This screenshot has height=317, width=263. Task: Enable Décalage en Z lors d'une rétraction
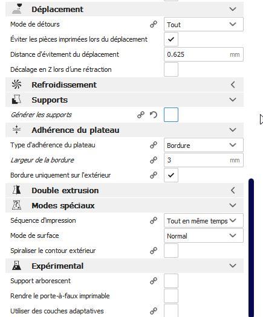coord(171,69)
